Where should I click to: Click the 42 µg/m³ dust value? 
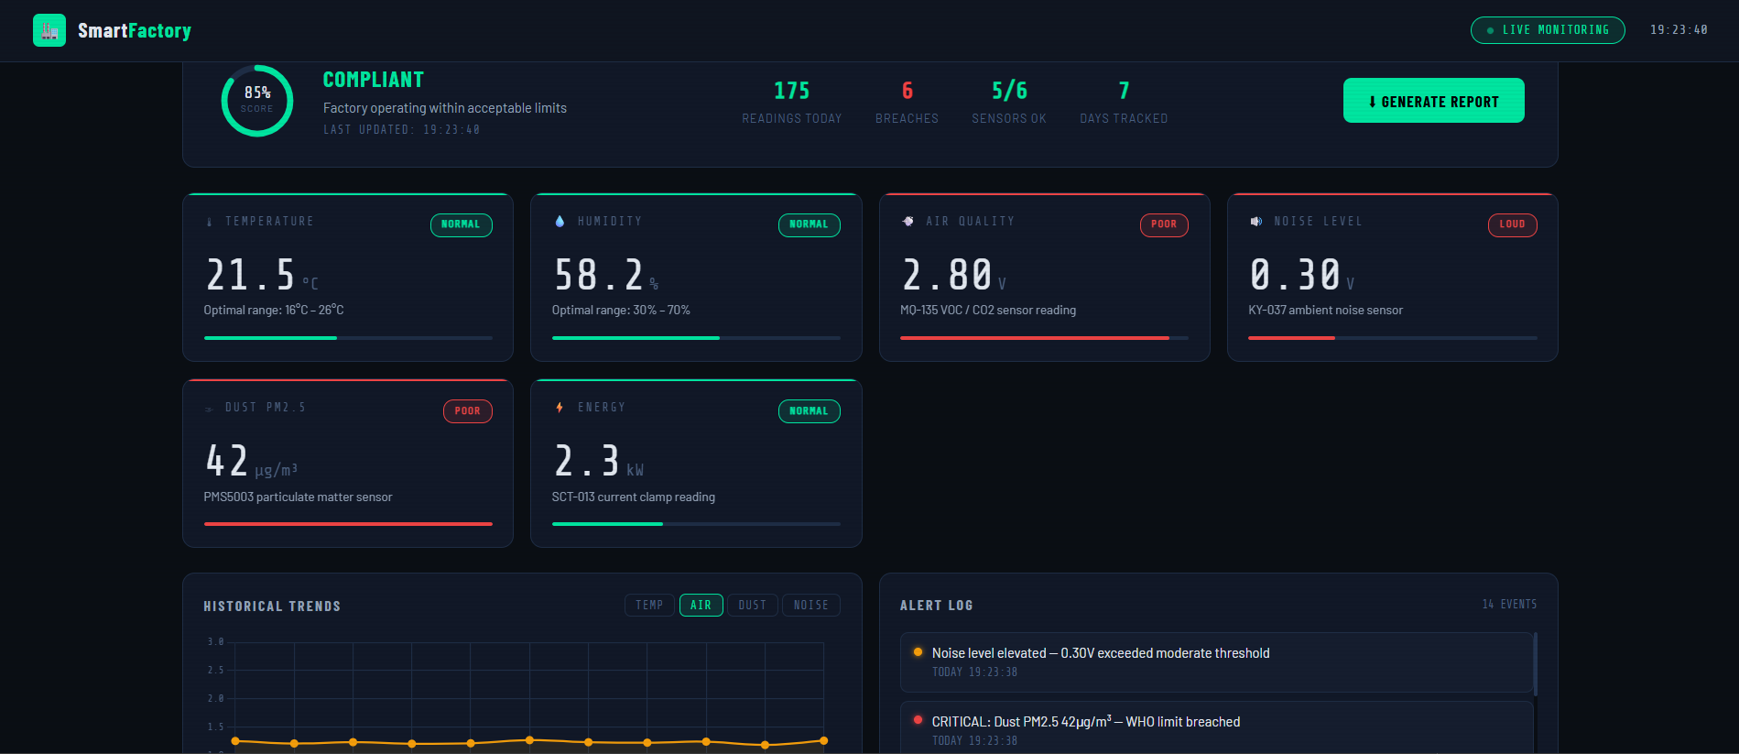pos(251,462)
